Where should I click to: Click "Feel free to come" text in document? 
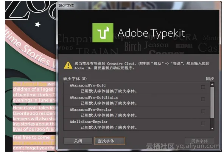[31, 137]
